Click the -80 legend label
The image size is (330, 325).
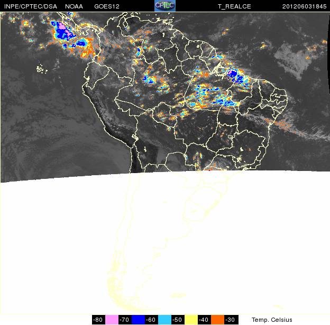coord(98,320)
